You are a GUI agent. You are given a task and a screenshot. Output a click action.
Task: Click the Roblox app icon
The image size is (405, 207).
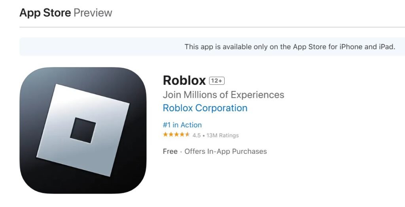[x=83, y=130]
